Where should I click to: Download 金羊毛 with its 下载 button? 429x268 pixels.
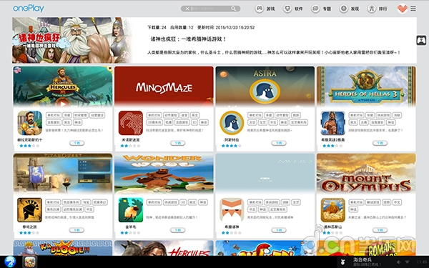coord(178,230)
